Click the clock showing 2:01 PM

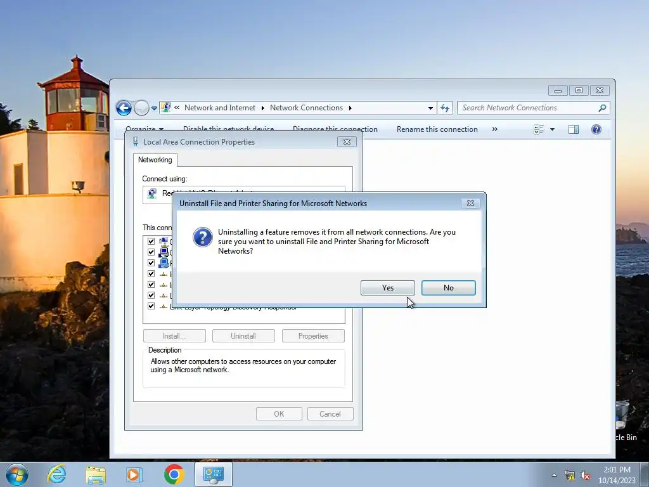pos(617,475)
